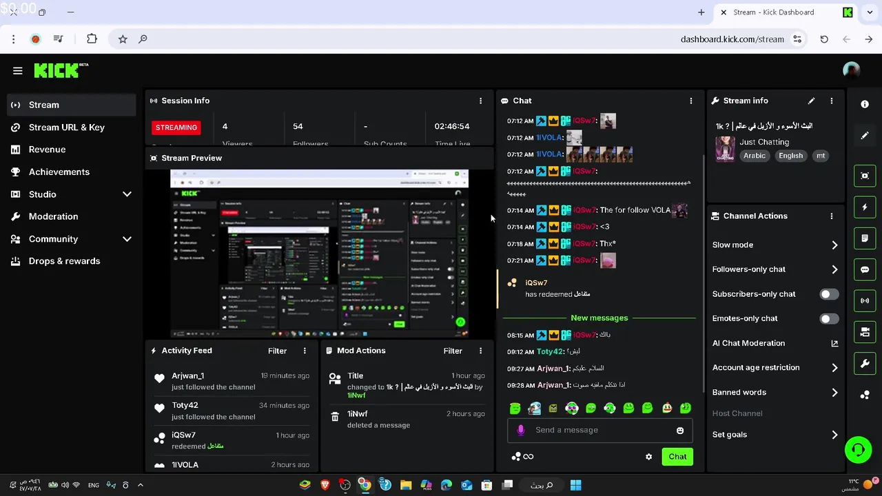Open AI Chat Moderation external link
The image size is (882, 496).
[834, 343]
